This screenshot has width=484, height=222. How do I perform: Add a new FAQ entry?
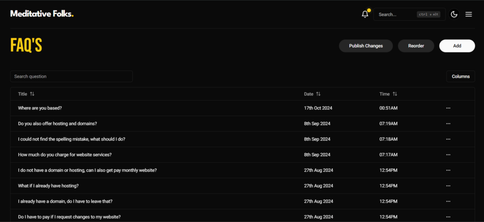pos(457,46)
